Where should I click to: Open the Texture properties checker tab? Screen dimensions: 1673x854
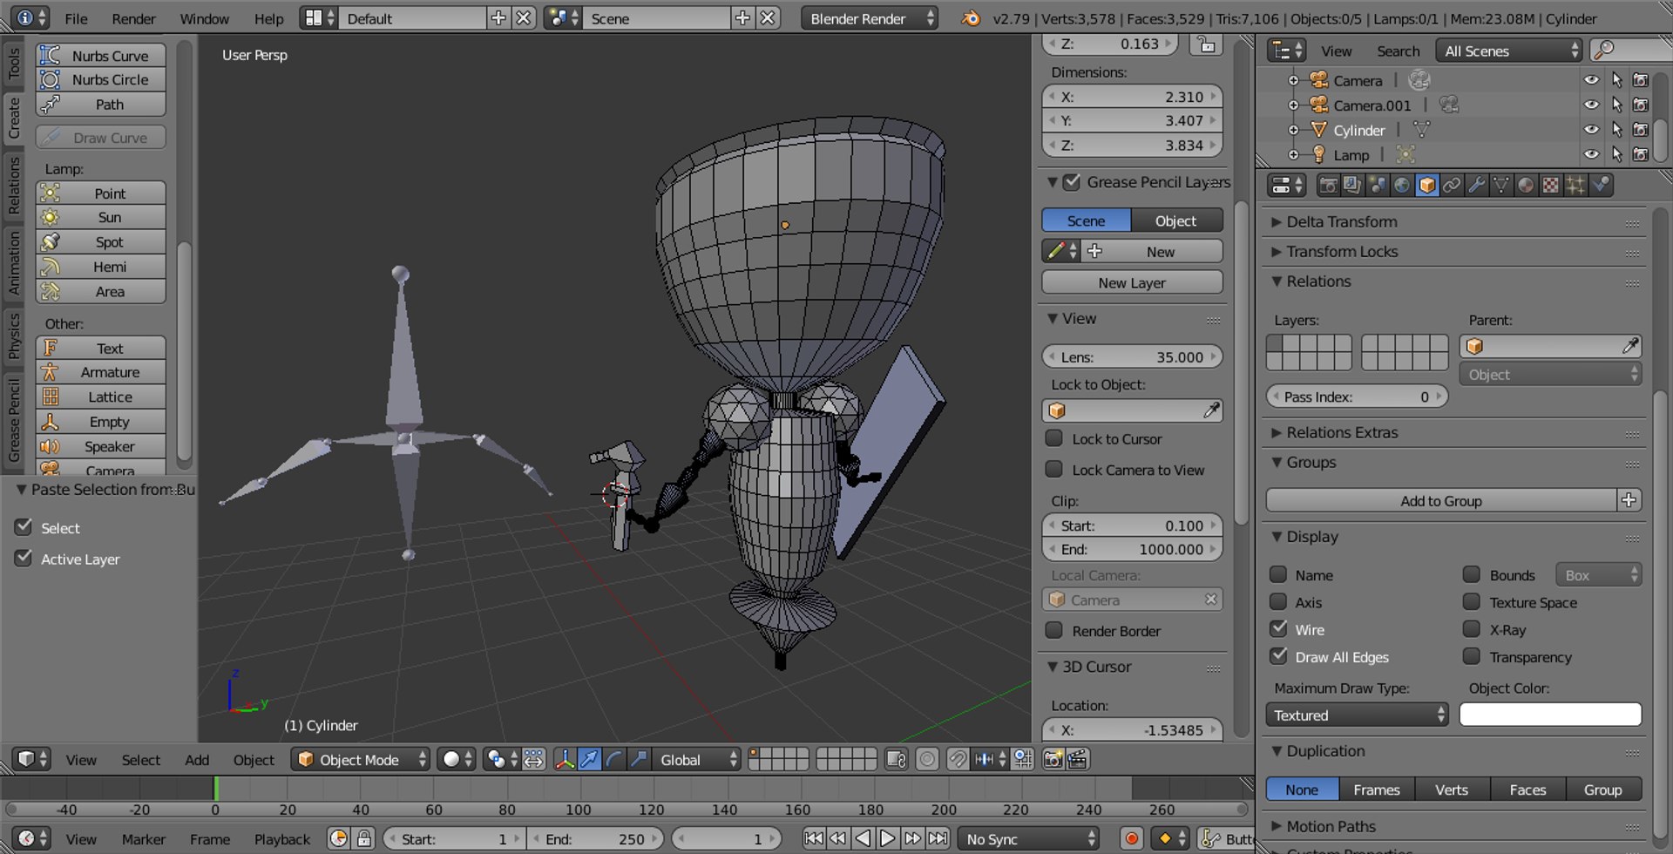point(1550,185)
